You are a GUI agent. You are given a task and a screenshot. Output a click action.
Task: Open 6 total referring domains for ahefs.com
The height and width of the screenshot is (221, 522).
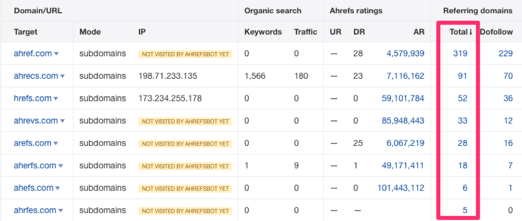coord(465,188)
